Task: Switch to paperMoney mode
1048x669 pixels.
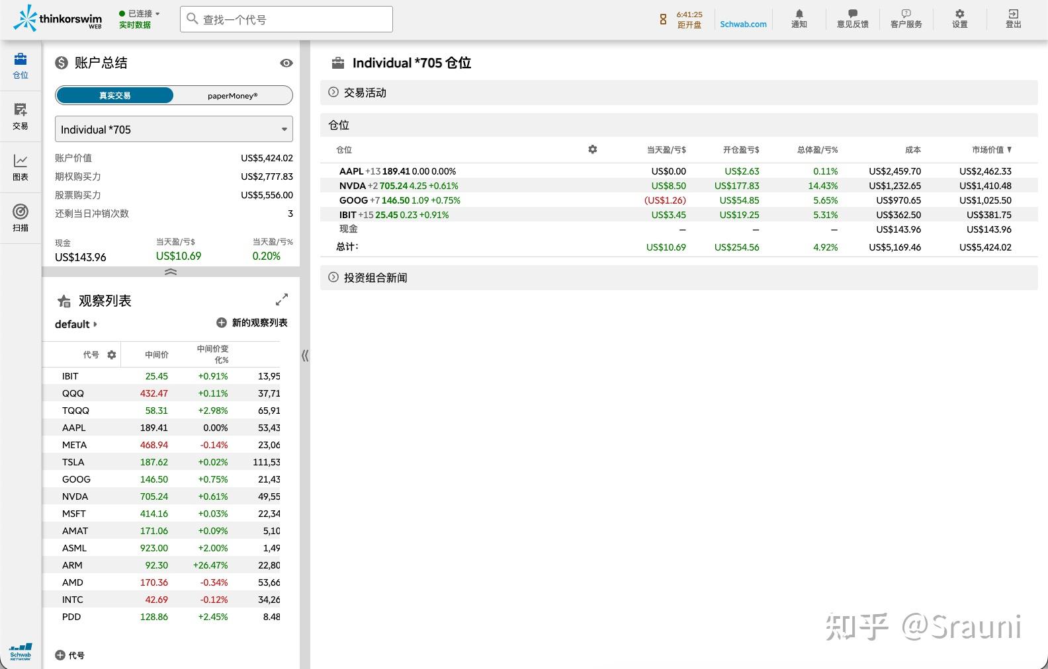Action: 232,95
